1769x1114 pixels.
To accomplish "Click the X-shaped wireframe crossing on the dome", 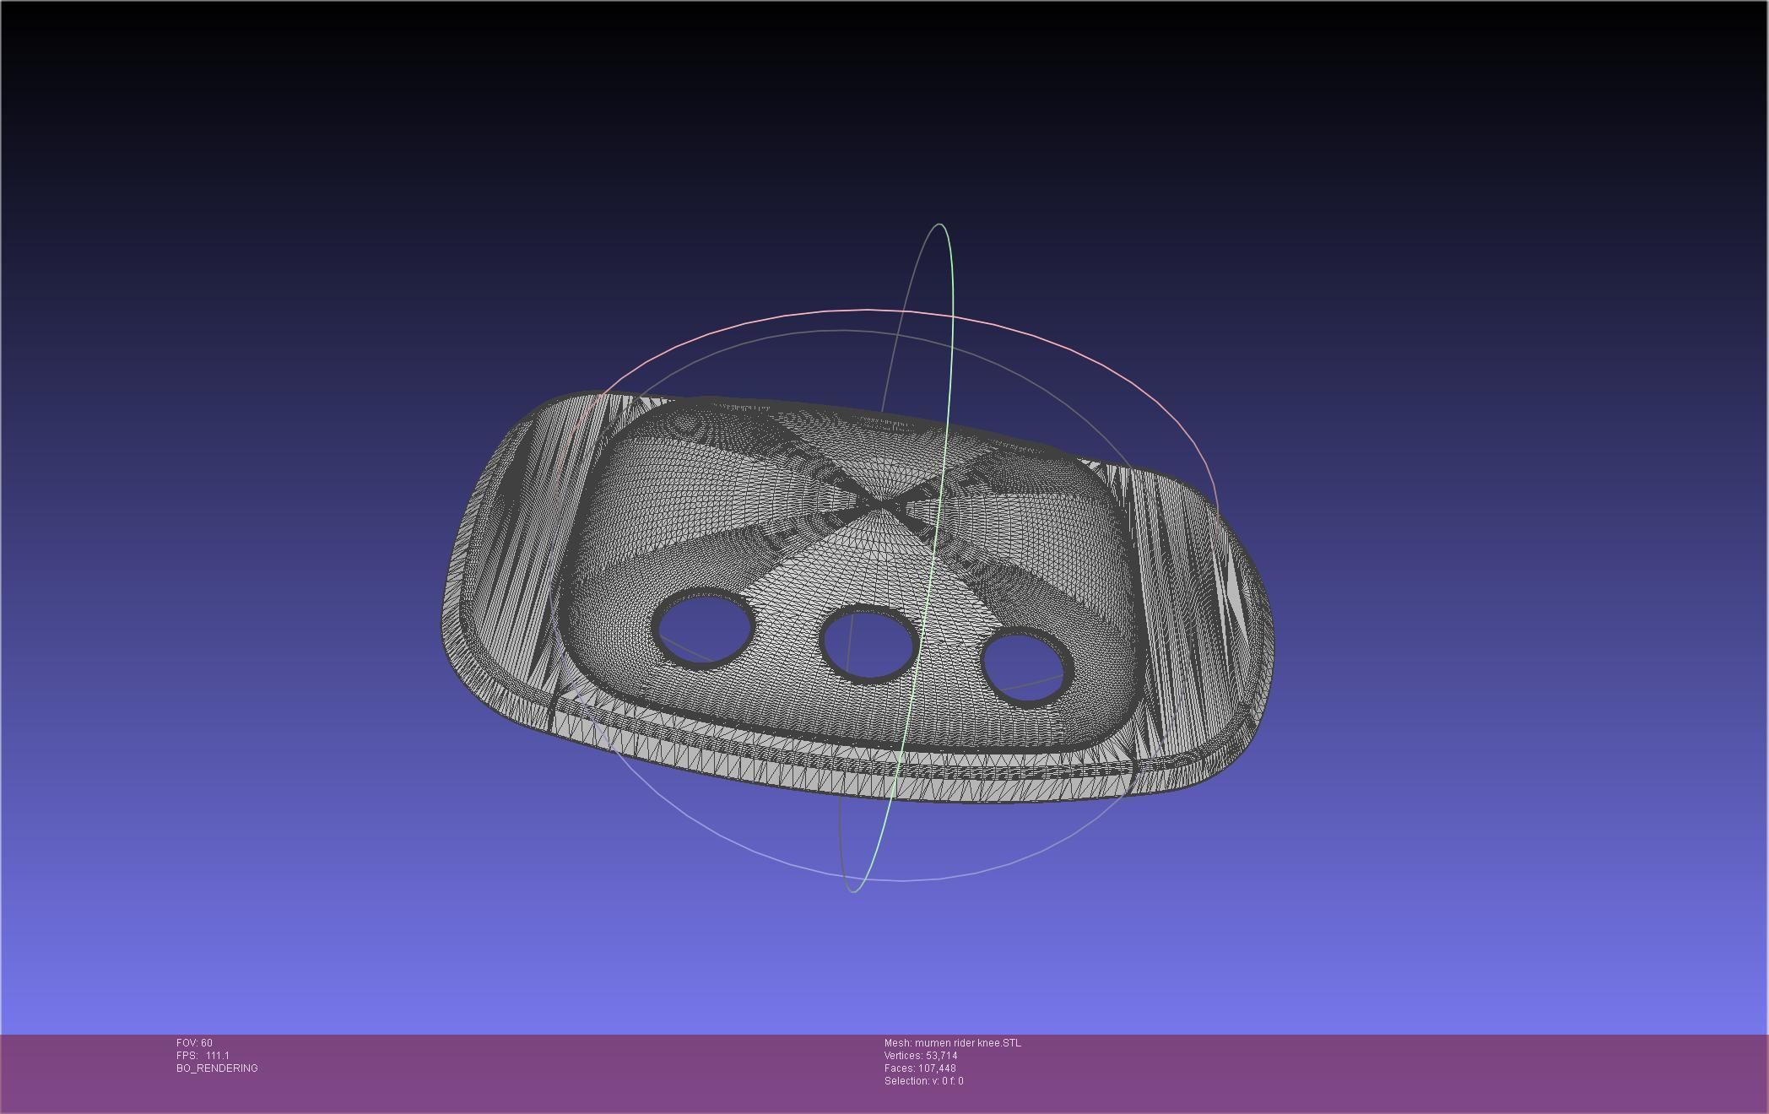I will point(883,504).
